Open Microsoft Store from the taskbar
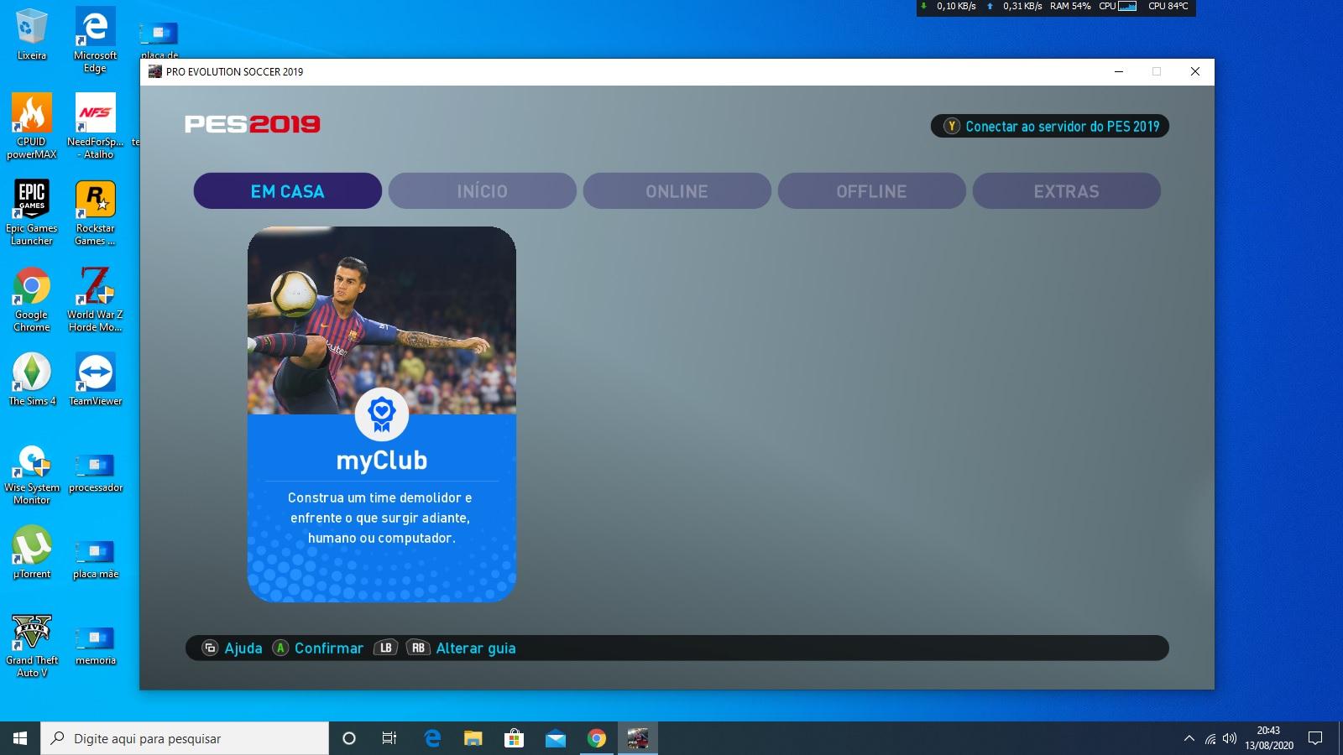This screenshot has height=755, width=1343. tap(514, 738)
